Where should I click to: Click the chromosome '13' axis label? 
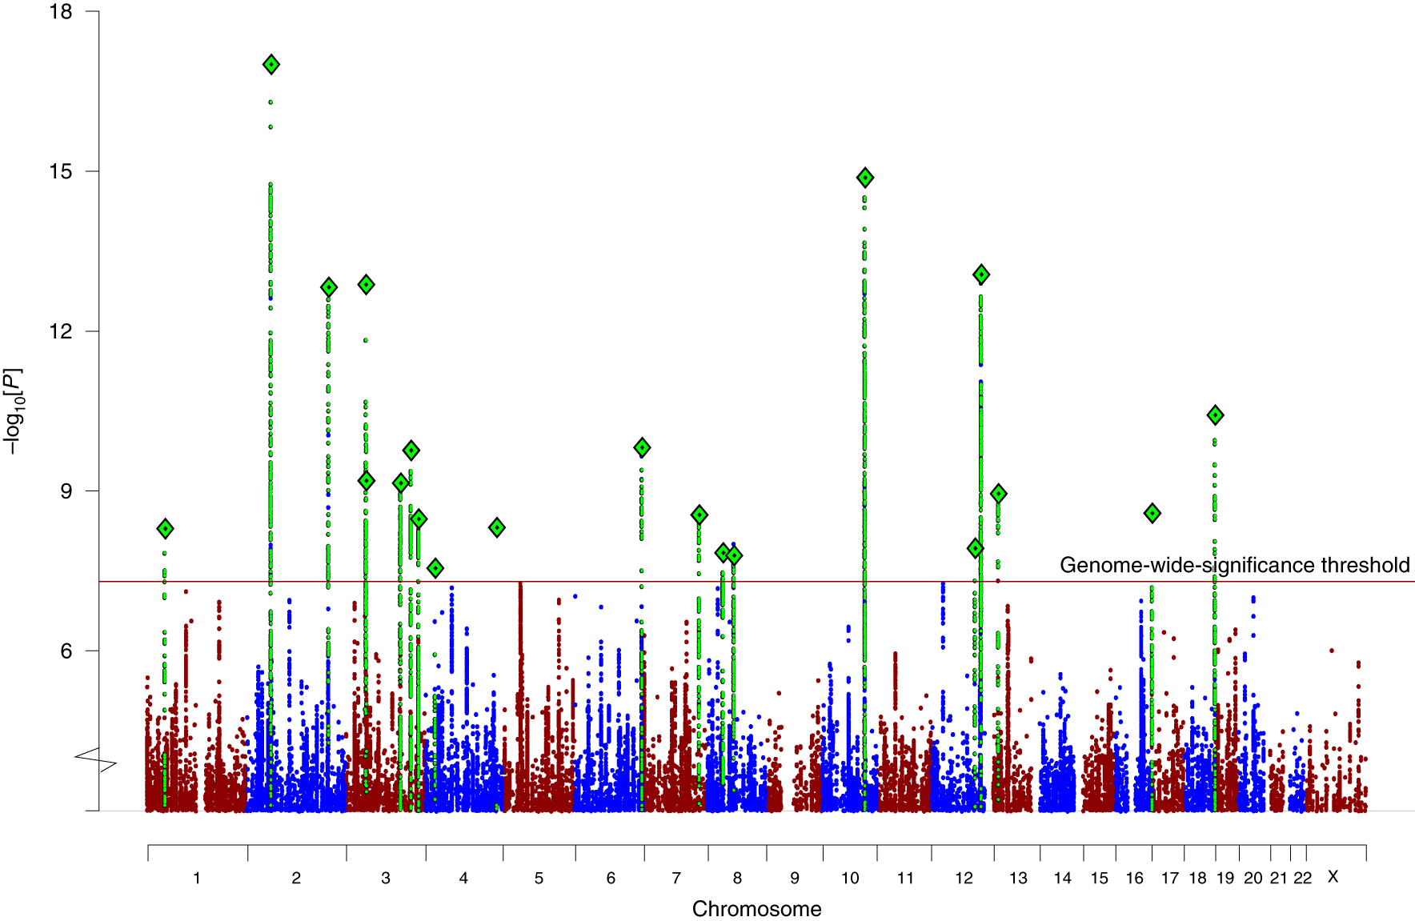tap(1018, 879)
